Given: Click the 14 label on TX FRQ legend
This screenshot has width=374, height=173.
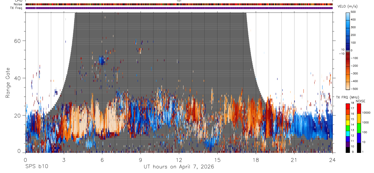Looking at the screenshot, I should (x=353, y=125).
